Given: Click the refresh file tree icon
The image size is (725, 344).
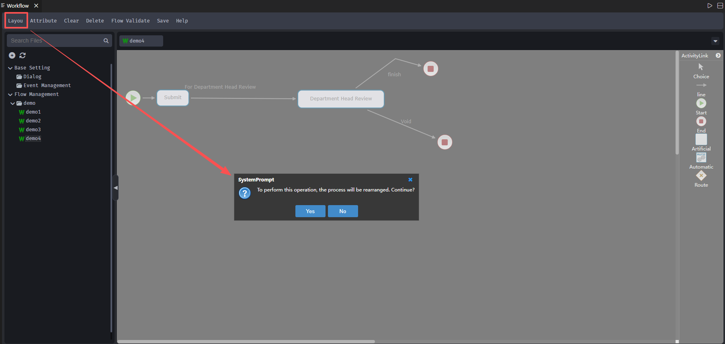Looking at the screenshot, I should (x=23, y=55).
